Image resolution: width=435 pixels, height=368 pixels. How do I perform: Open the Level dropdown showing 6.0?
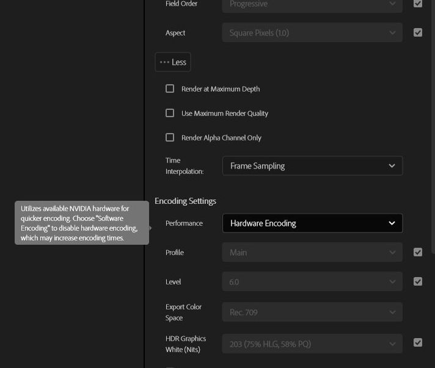(312, 282)
